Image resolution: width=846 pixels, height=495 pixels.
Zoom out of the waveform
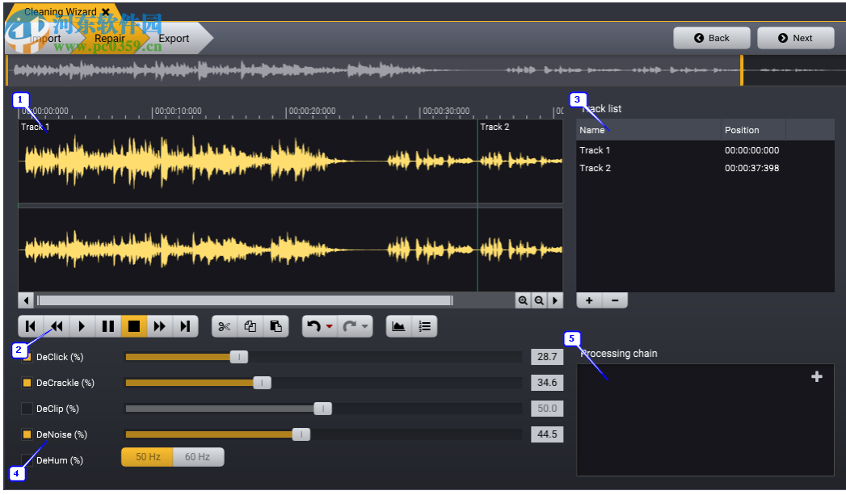540,300
